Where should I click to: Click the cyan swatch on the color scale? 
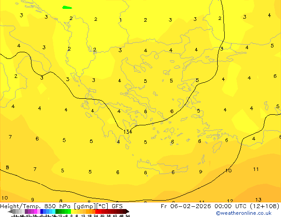click(54, 211)
